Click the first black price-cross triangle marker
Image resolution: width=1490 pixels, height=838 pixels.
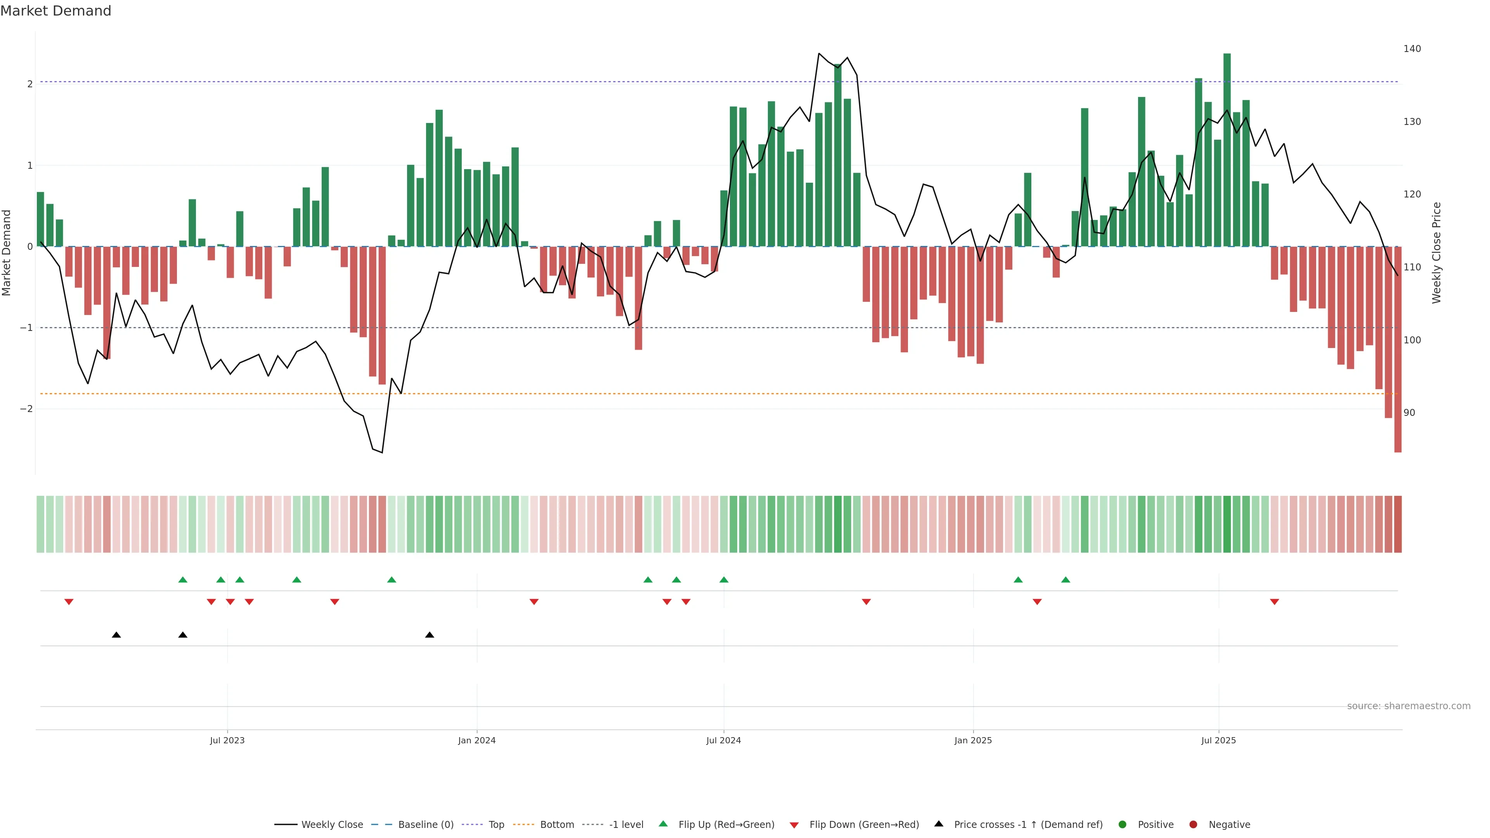click(116, 635)
